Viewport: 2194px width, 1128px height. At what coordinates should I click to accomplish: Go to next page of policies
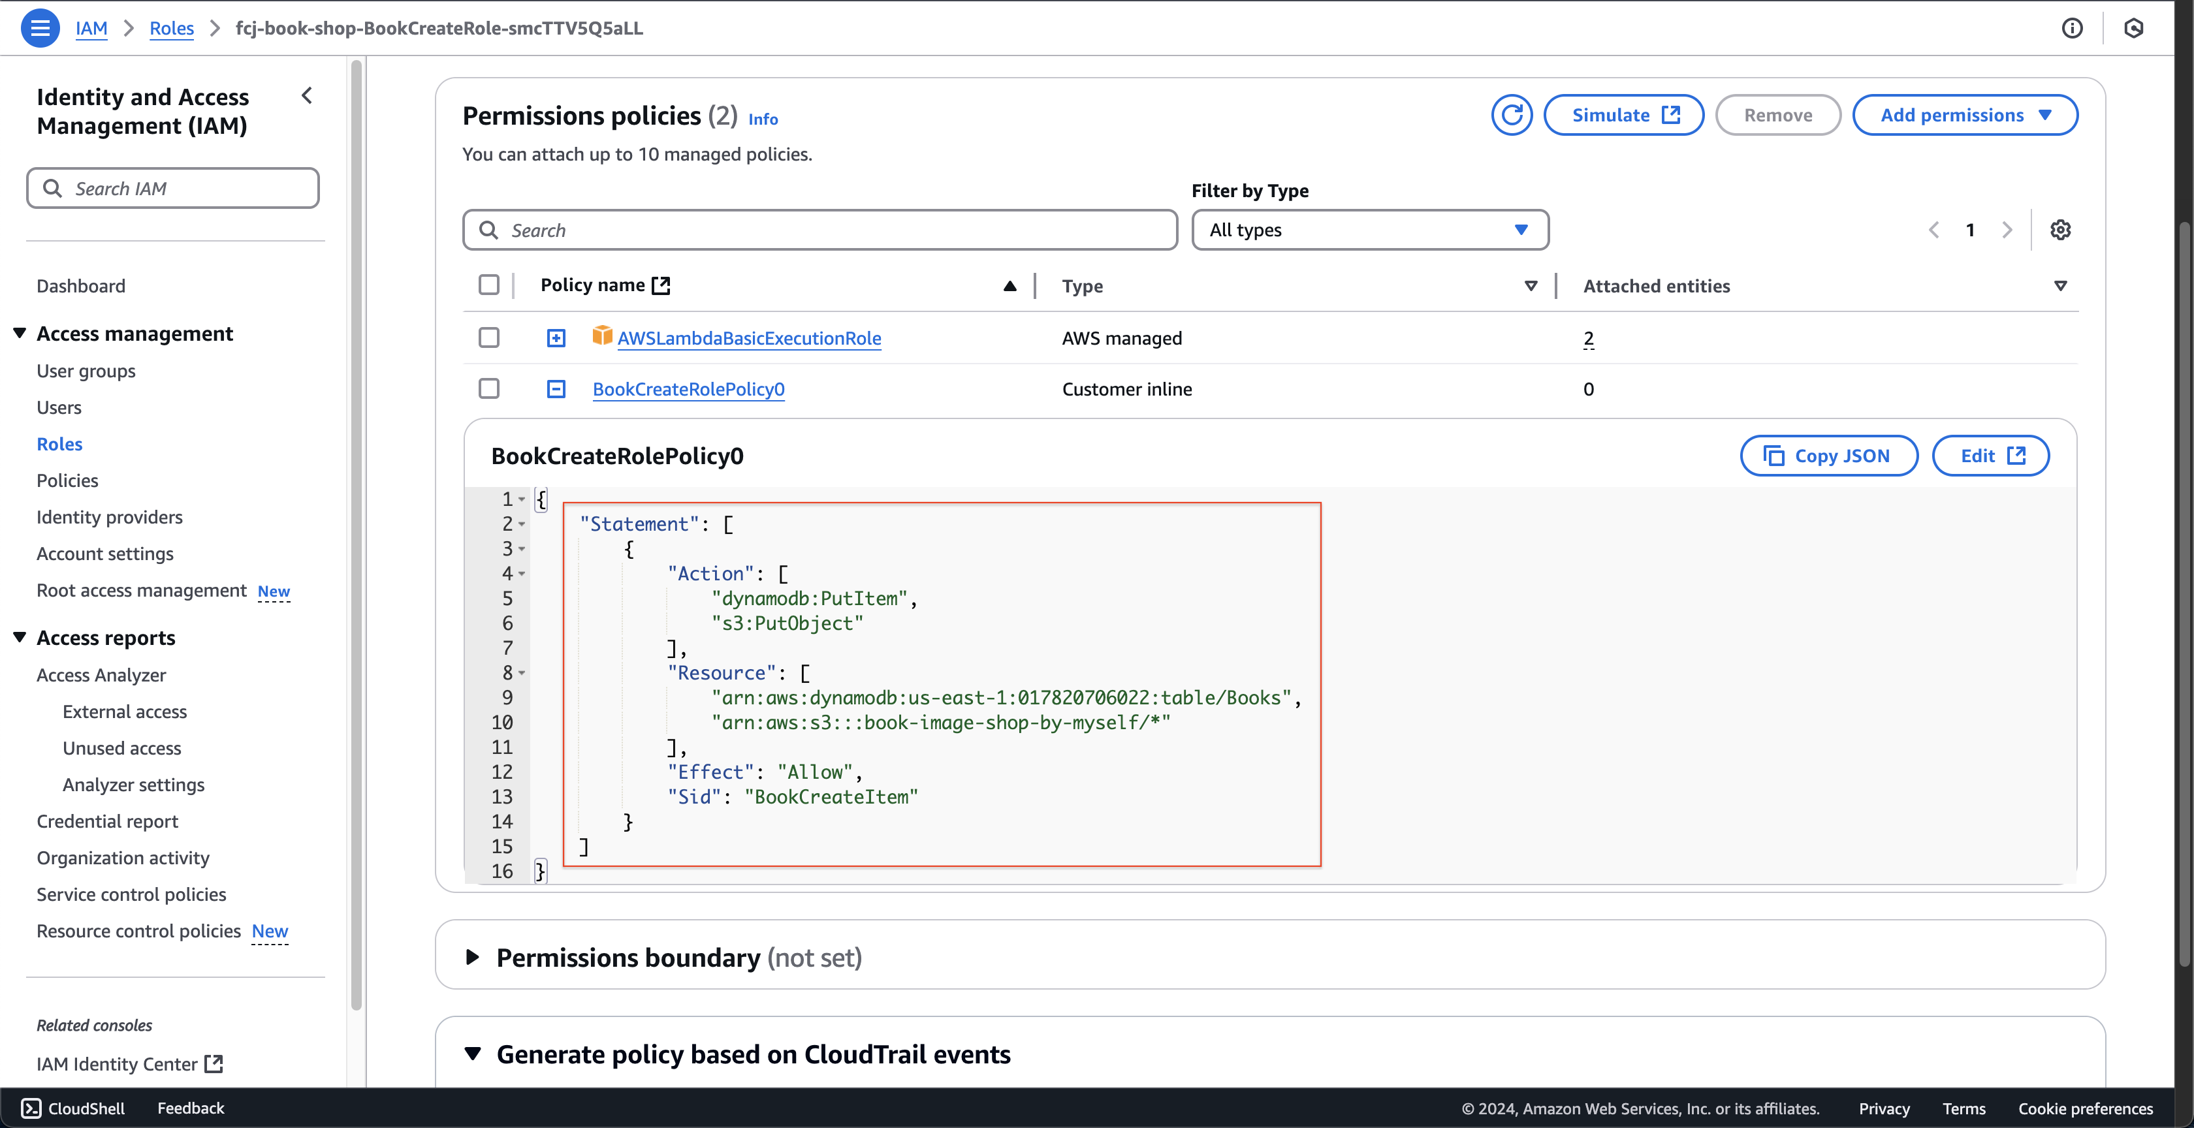(x=2007, y=230)
